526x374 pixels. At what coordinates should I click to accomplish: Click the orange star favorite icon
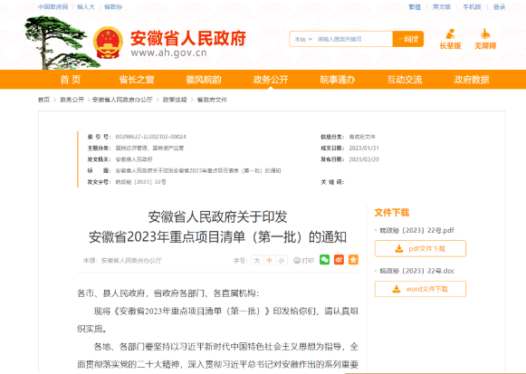coord(353,260)
